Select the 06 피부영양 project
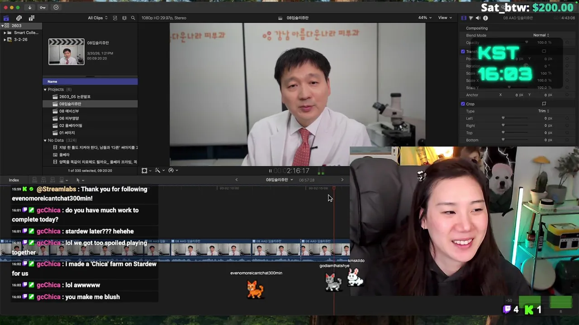Image resolution: width=579 pixels, height=325 pixels. 90,118
